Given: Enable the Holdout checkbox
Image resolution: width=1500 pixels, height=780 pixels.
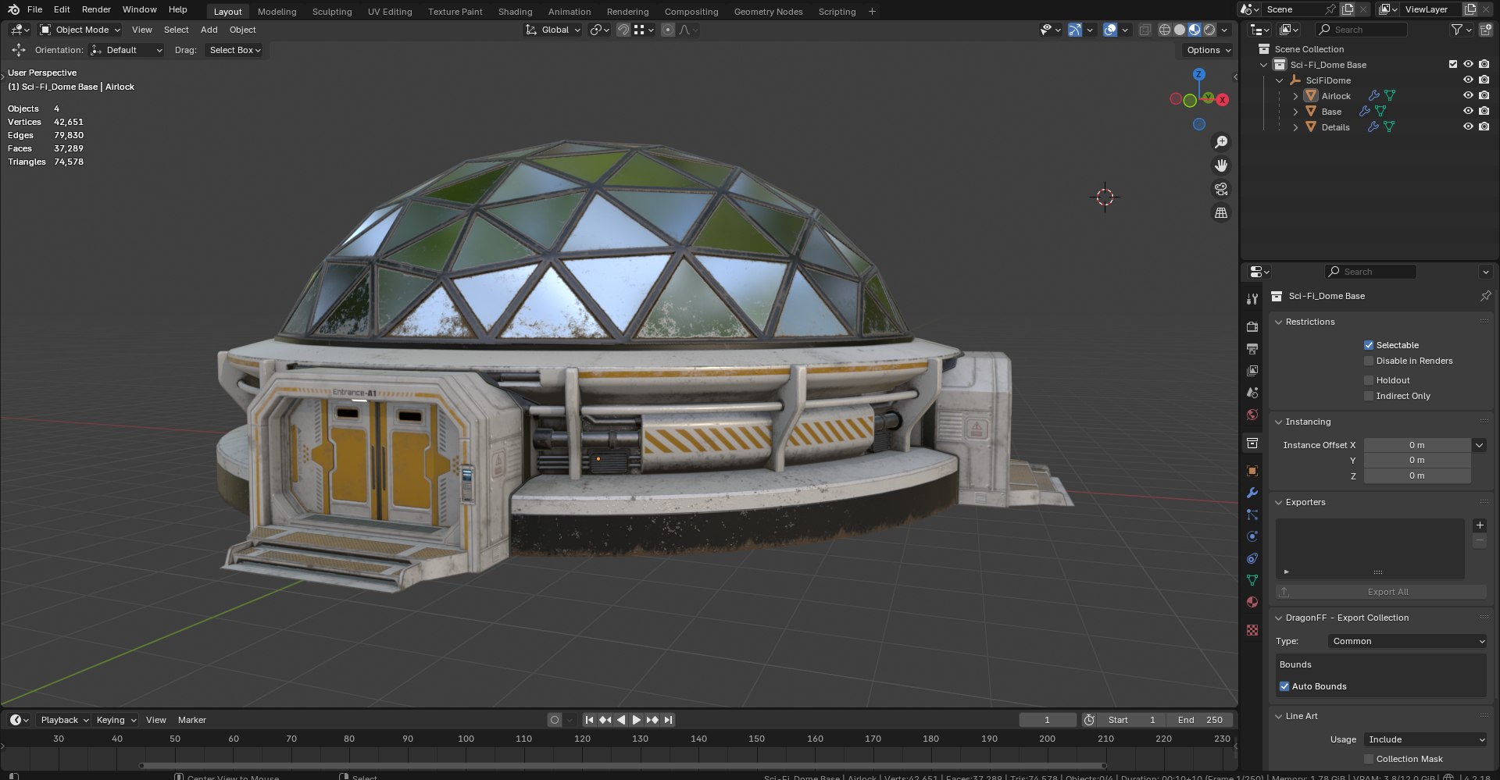Looking at the screenshot, I should pos(1369,380).
